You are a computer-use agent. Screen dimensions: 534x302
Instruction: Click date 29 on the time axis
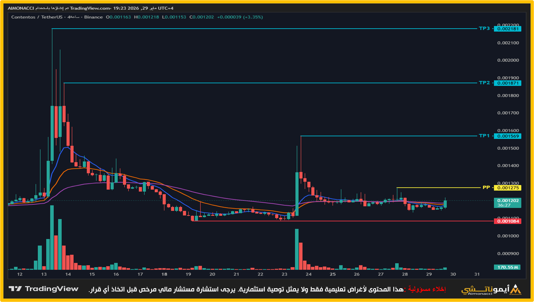click(429, 274)
